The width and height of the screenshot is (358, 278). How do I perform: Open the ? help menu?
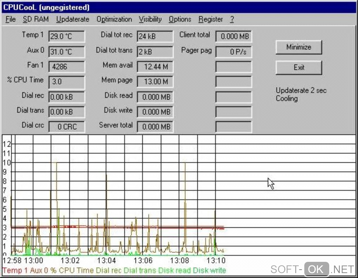[x=232, y=19]
